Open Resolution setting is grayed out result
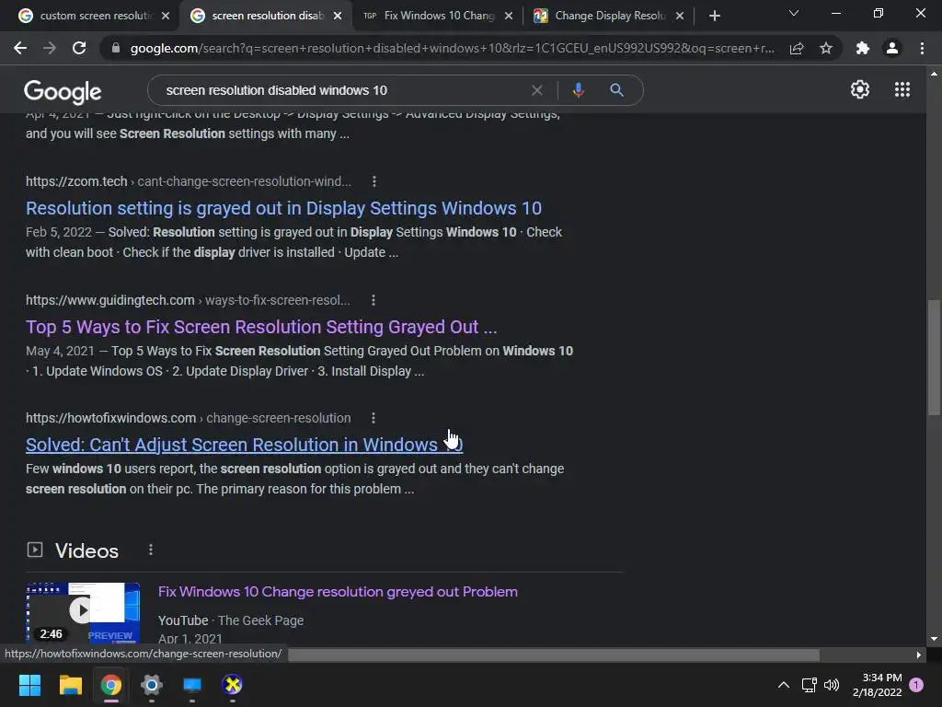The height and width of the screenshot is (707, 942). point(283,208)
